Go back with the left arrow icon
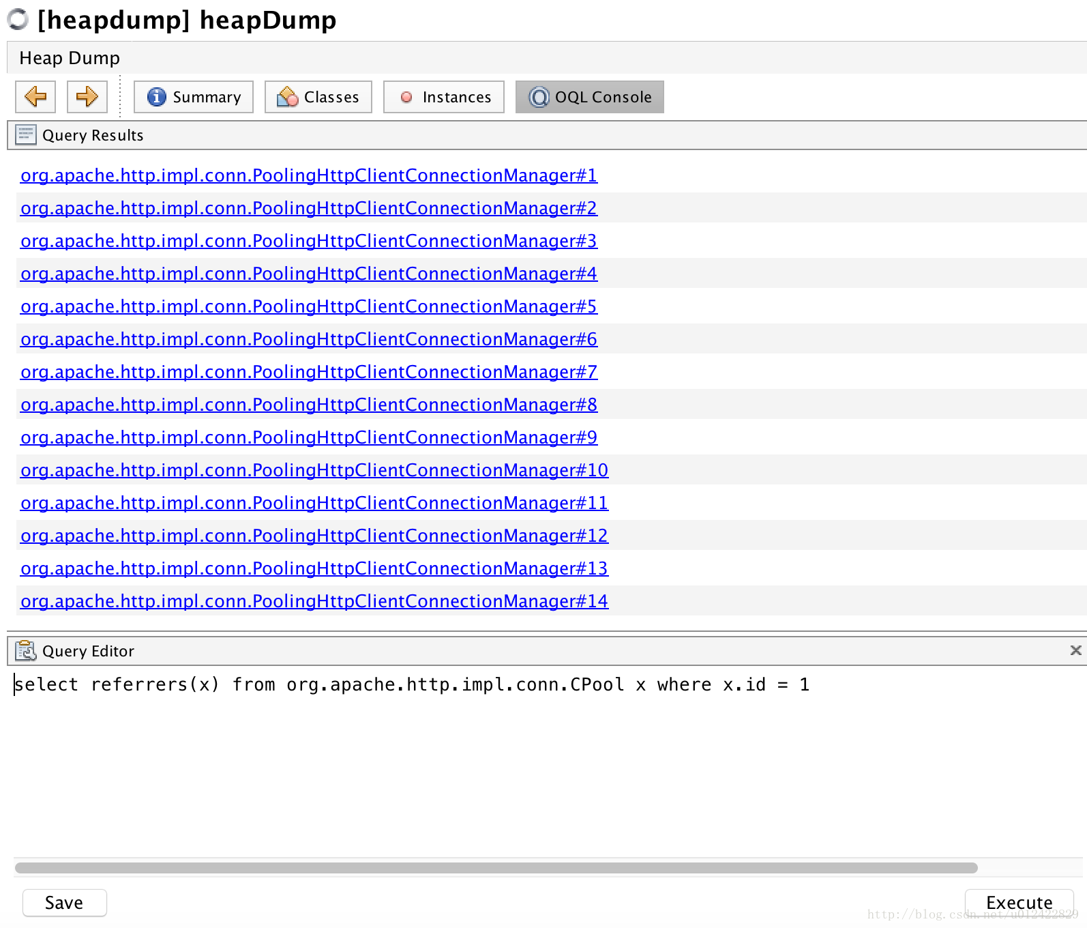The height and width of the screenshot is (928, 1087). click(x=35, y=97)
